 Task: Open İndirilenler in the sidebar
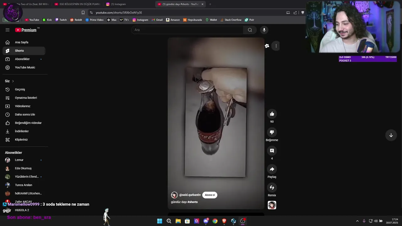click(24, 131)
